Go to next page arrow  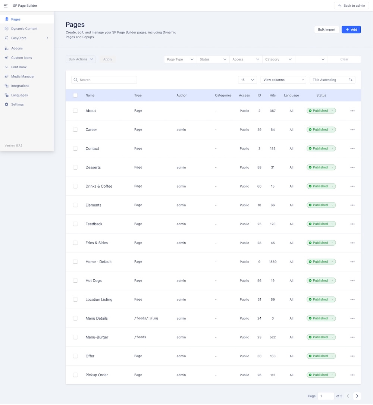pyautogui.click(x=357, y=396)
